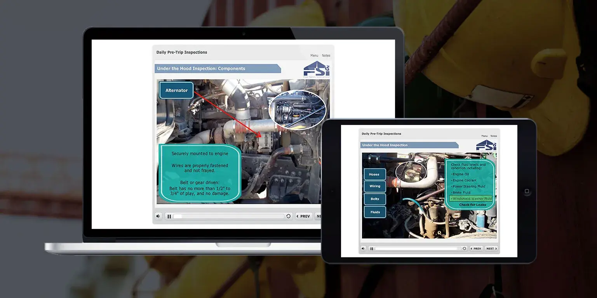
Task: Pause the laptop course playback
Action: [x=169, y=216]
